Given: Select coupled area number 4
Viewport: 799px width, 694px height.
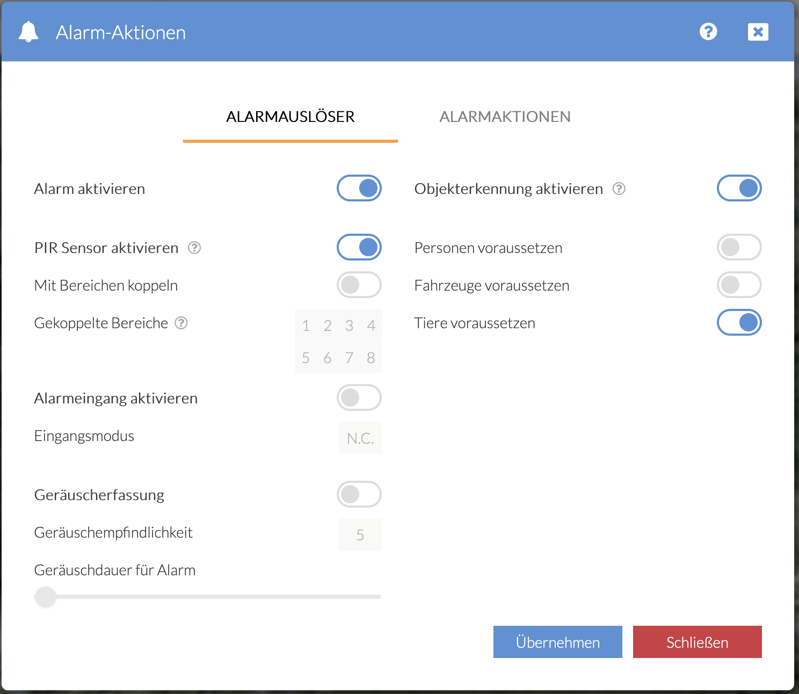Looking at the screenshot, I should point(371,326).
